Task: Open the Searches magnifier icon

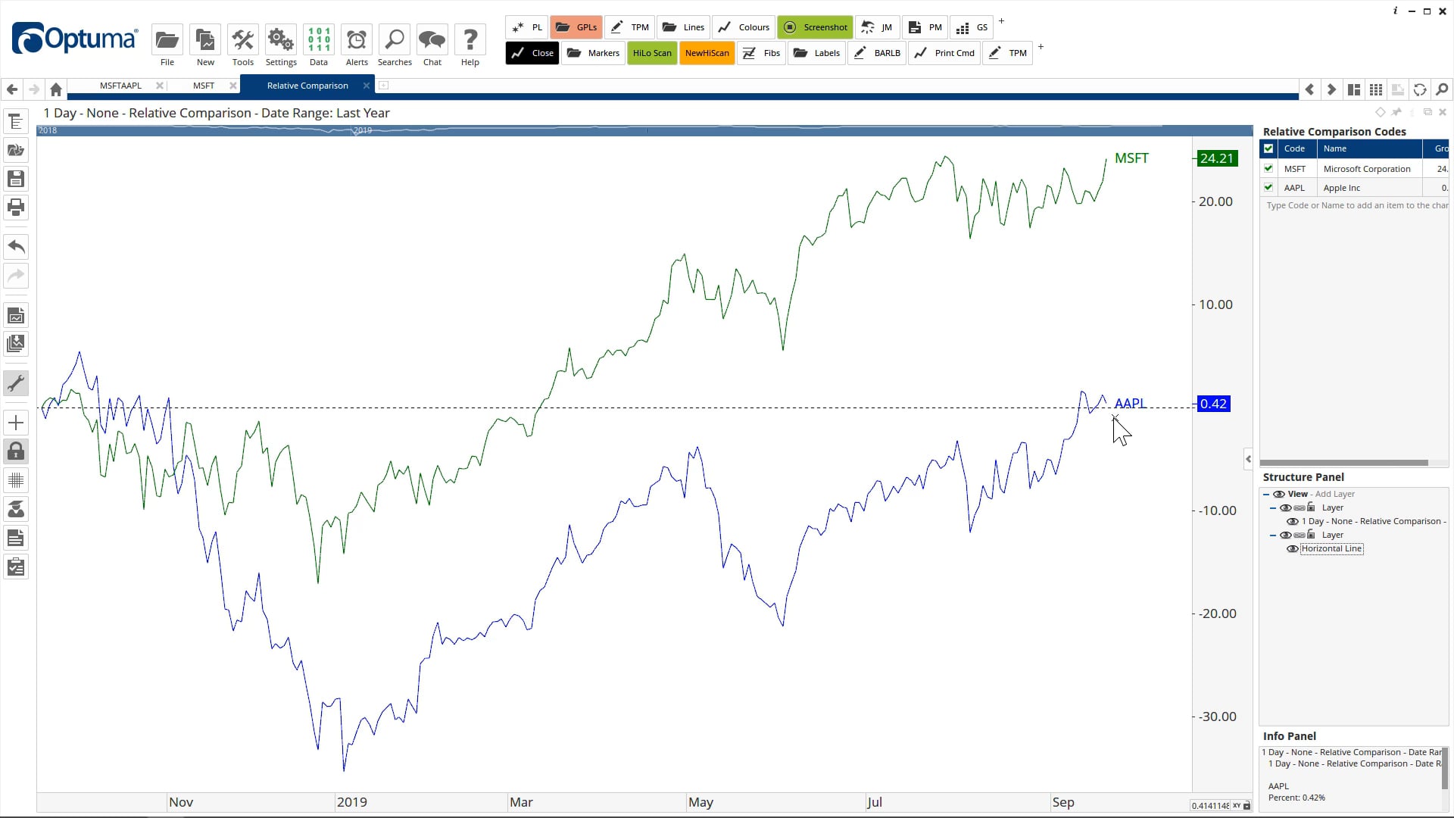Action: (x=394, y=39)
